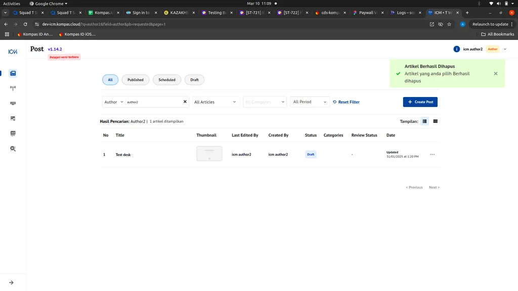518x291 pixels.
Task: Open Activities overview
Action: [12, 4]
